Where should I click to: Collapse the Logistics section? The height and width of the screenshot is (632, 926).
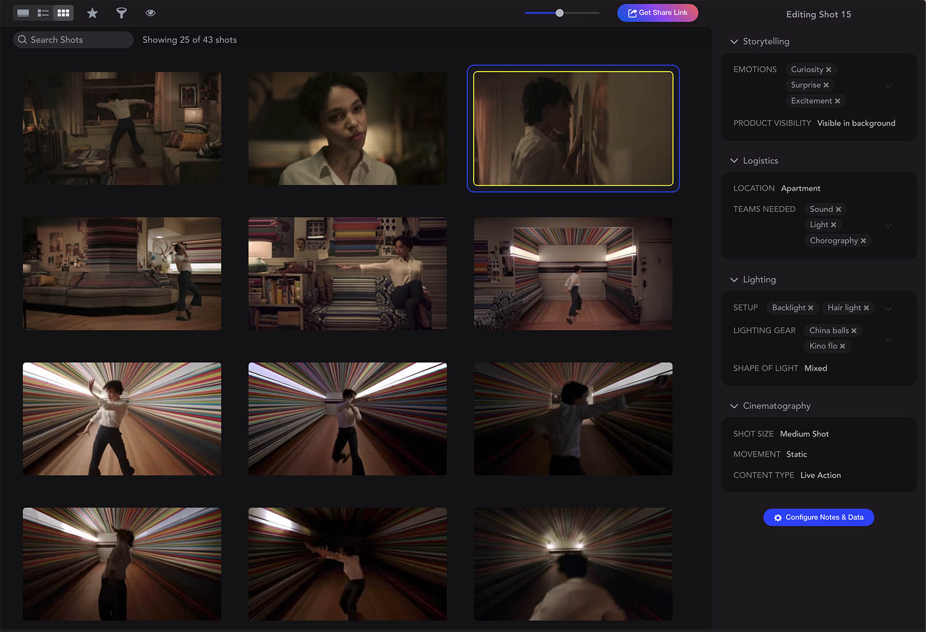pos(734,161)
